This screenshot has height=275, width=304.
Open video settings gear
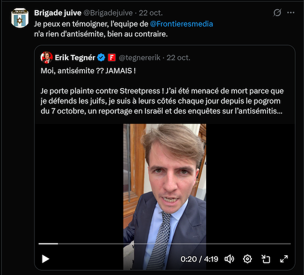click(x=247, y=259)
